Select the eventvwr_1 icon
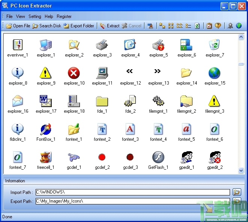Image resolution: width=248 pixels, height=222 pixels. tap(18, 45)
